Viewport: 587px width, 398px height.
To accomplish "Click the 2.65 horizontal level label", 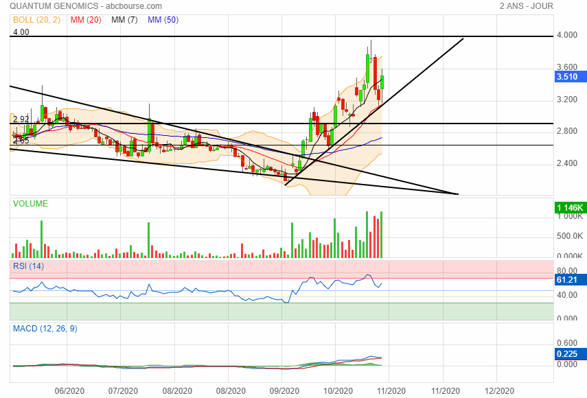I will 21,141.
